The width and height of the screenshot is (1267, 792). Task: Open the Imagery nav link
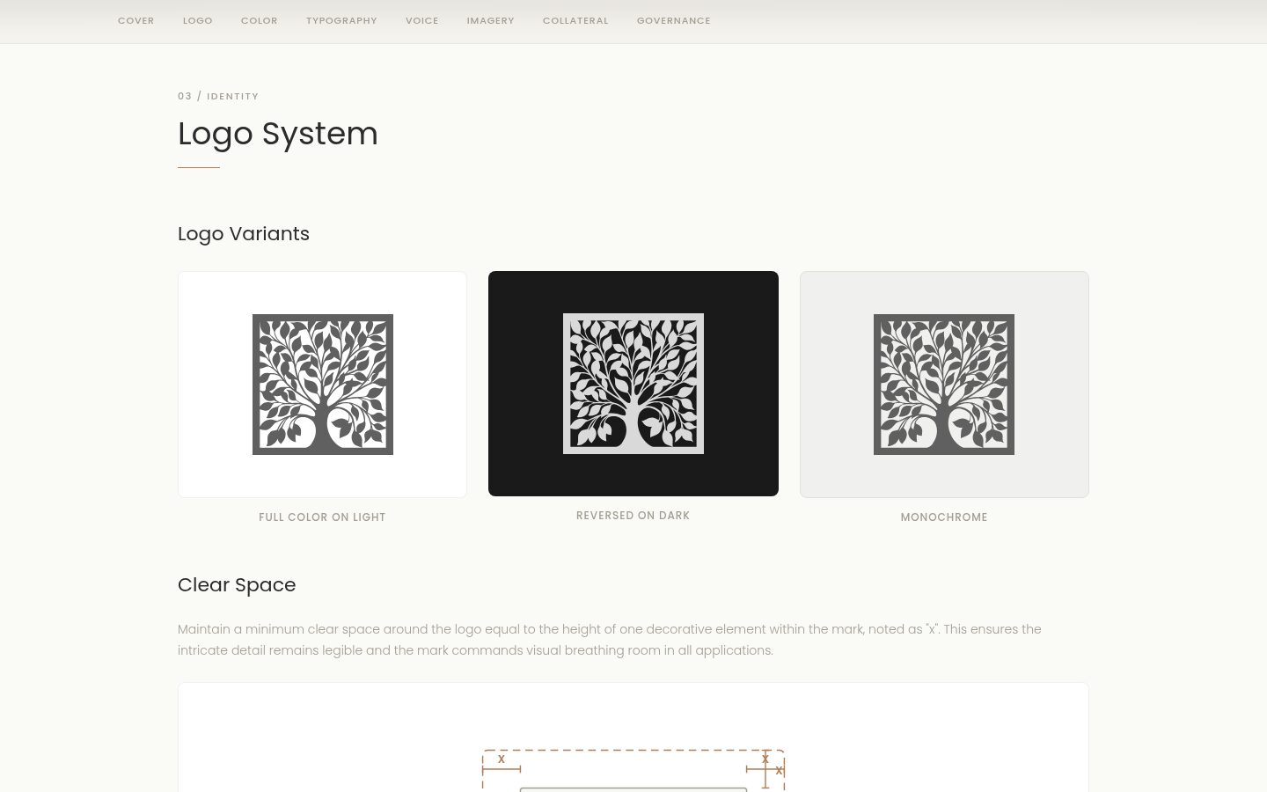click(x=491, y=21)
